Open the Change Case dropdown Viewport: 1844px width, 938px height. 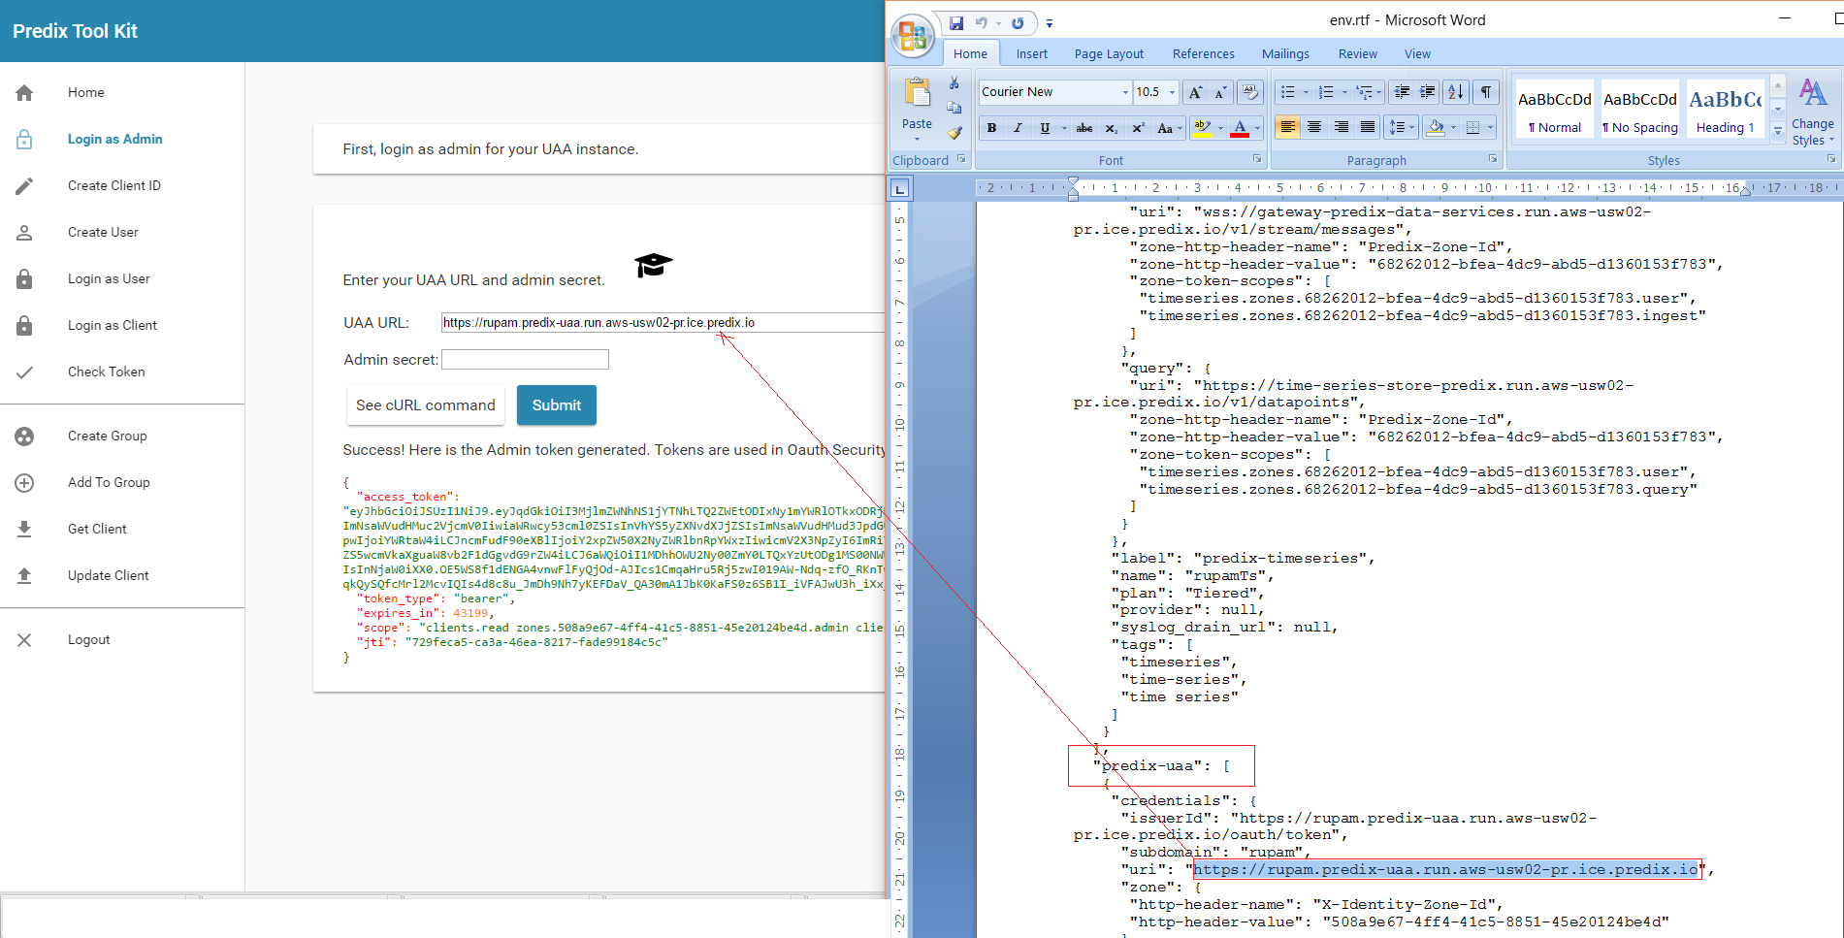1169,128
